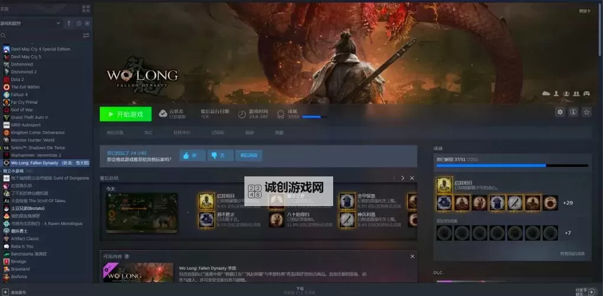Click the ask later review button
603x296 pixels.
[249, 156]
